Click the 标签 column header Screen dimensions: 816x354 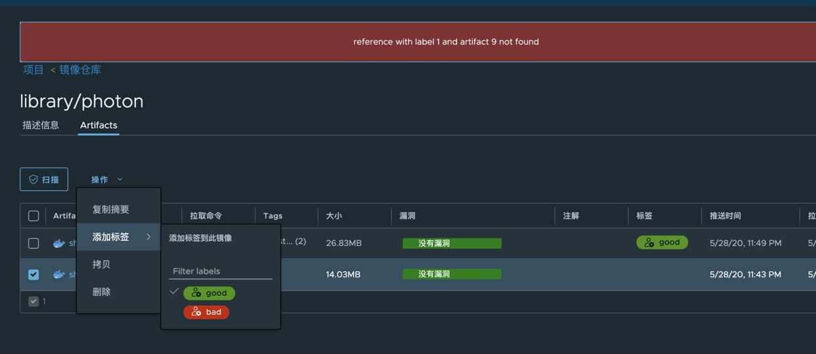click(x=644, y=215)
